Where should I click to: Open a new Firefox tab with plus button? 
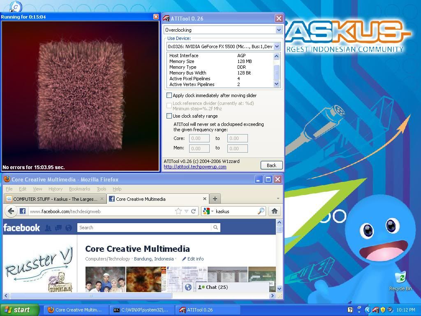215,199
